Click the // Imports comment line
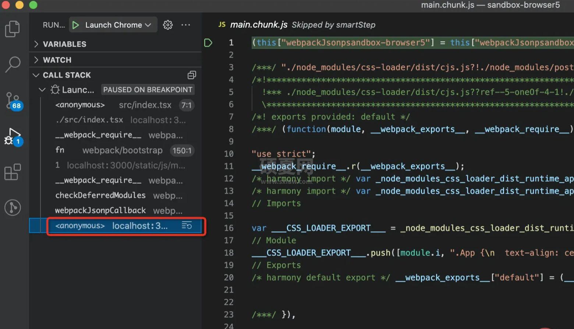Screen dimensions: 574x329 click(x=276, y=203)
